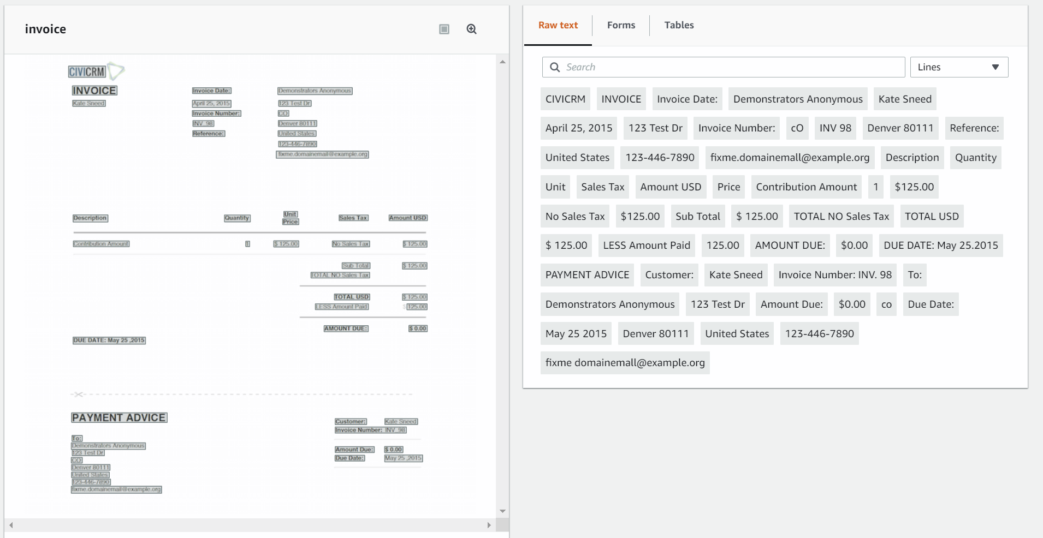The height and width of the screenshot is (538, 1043).
Task: Select the 'AMOUNT DUE:' uppercase chip
Action: point(790,246)
